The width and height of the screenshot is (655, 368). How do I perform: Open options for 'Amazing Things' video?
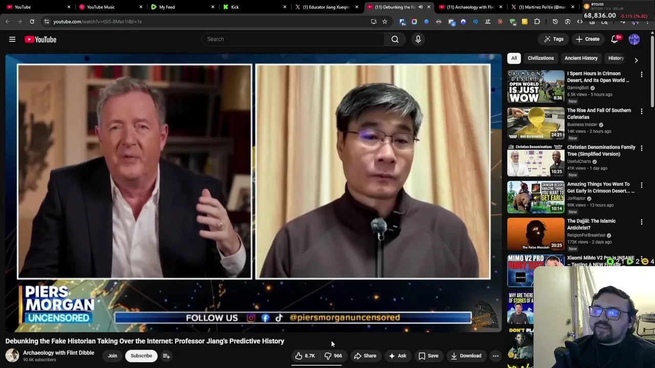tap(641, 185)
